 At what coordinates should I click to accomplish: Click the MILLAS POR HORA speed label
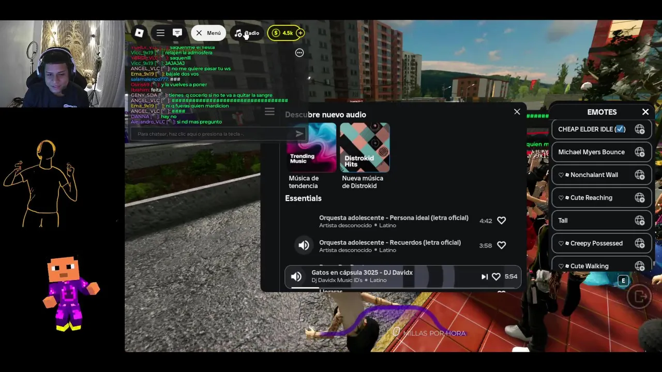coord(434,333)
